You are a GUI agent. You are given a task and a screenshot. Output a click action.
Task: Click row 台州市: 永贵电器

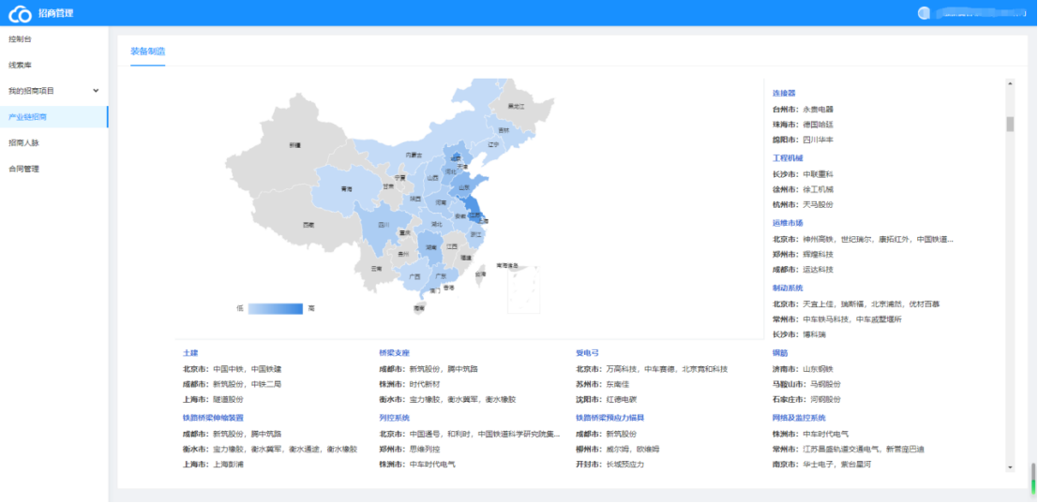click(x=803, y=109)
